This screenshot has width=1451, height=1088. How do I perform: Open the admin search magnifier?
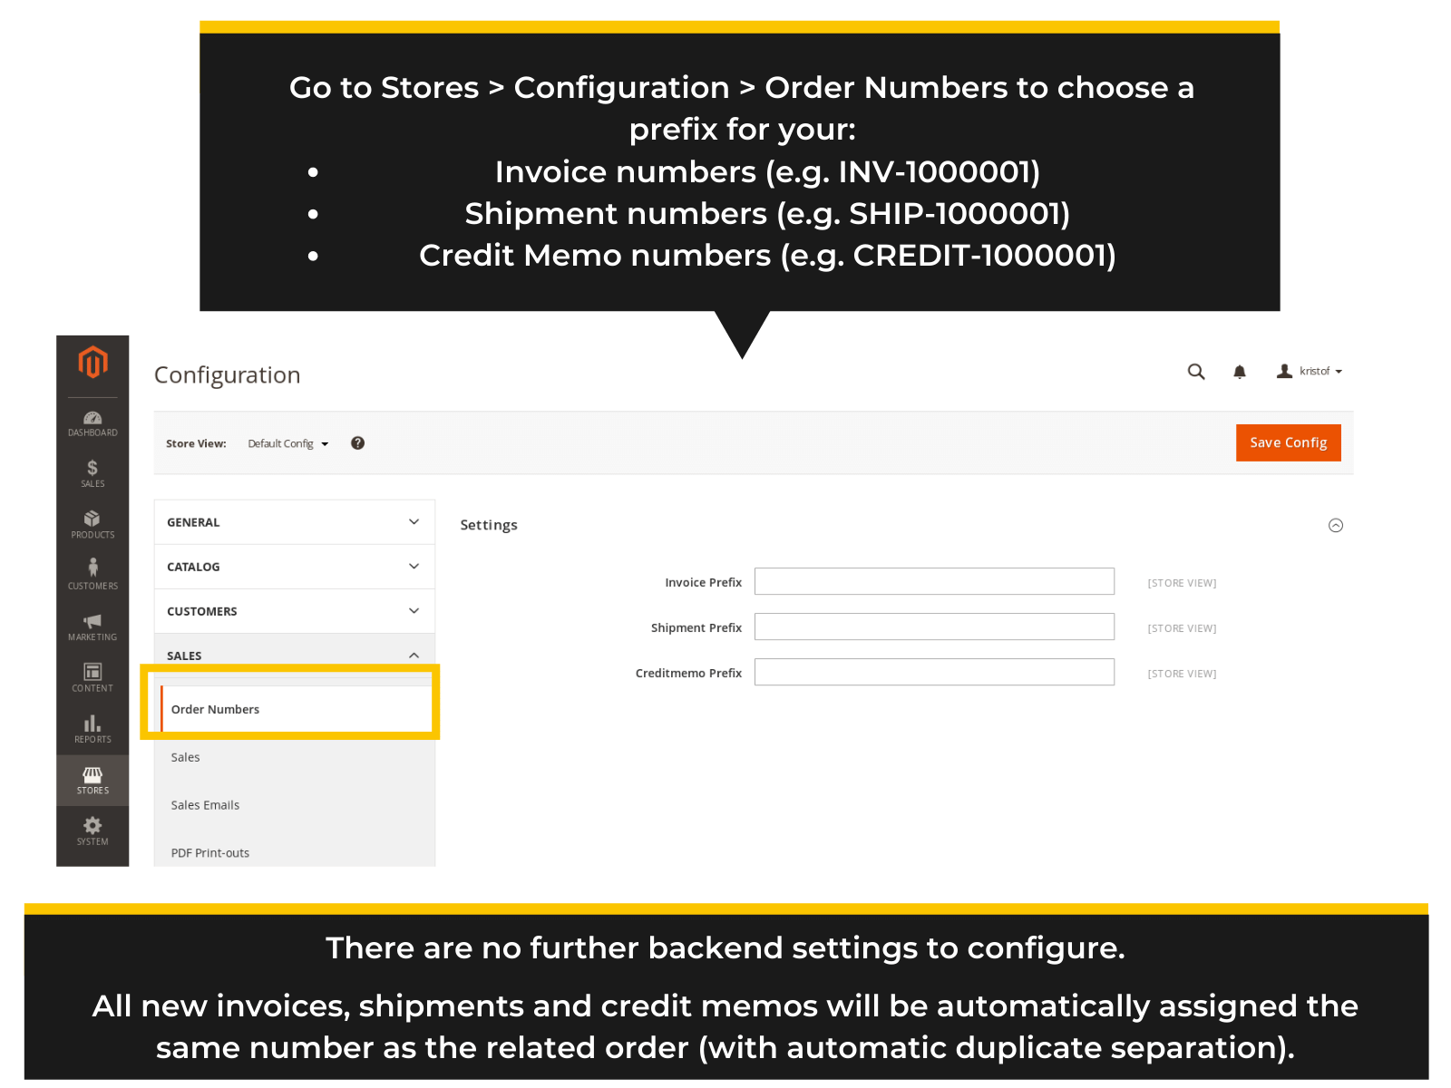pyautogui.click(x=1196, y=372)
